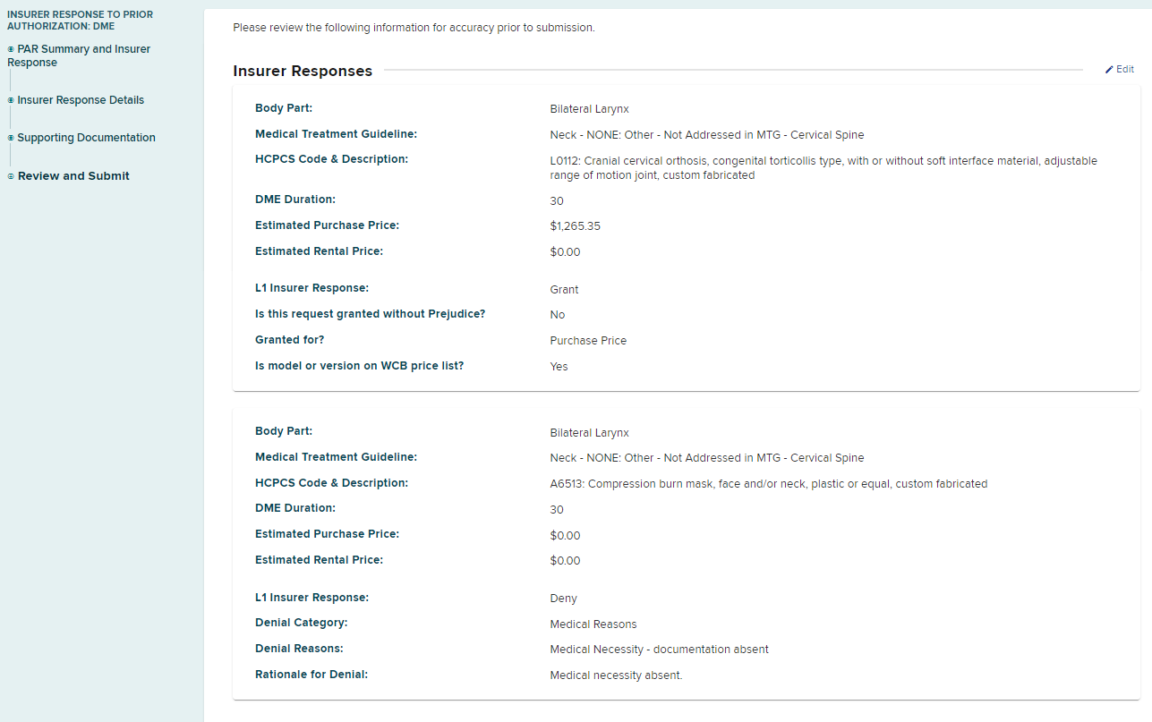Click the Purchase Price value under Granted for
Screen dimensions: 1152x722
click(x=588, y=341)
